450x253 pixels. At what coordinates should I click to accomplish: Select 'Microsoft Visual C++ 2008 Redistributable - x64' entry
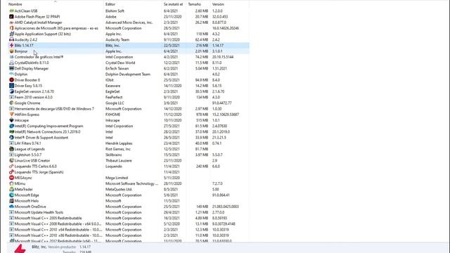point(58,223)
